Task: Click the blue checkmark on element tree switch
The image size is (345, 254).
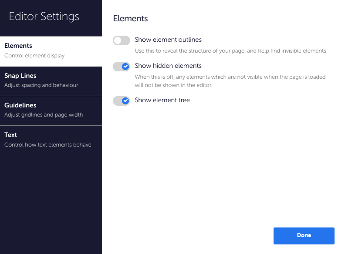Action: click(x=125, y=101)
